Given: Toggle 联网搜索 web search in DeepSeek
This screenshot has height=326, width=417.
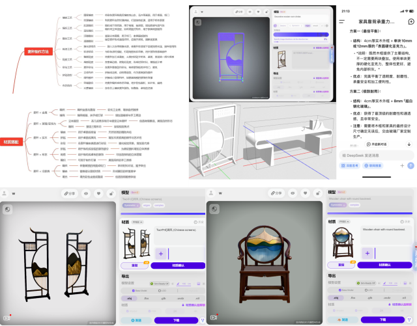Looking at the screenshot, I should (x=378, y=167).
